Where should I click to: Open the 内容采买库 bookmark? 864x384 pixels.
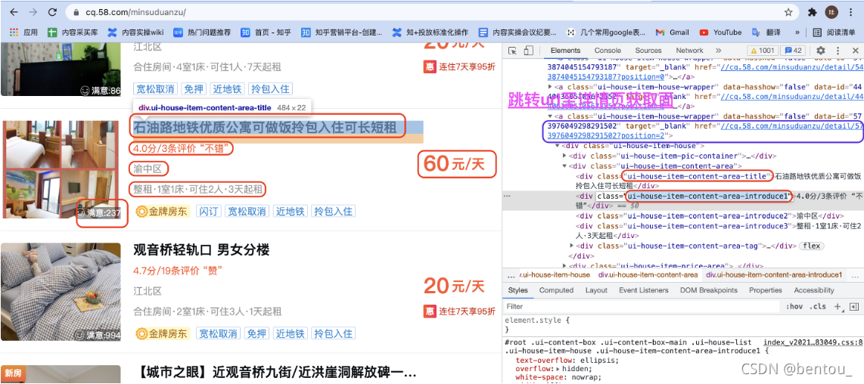73,33
